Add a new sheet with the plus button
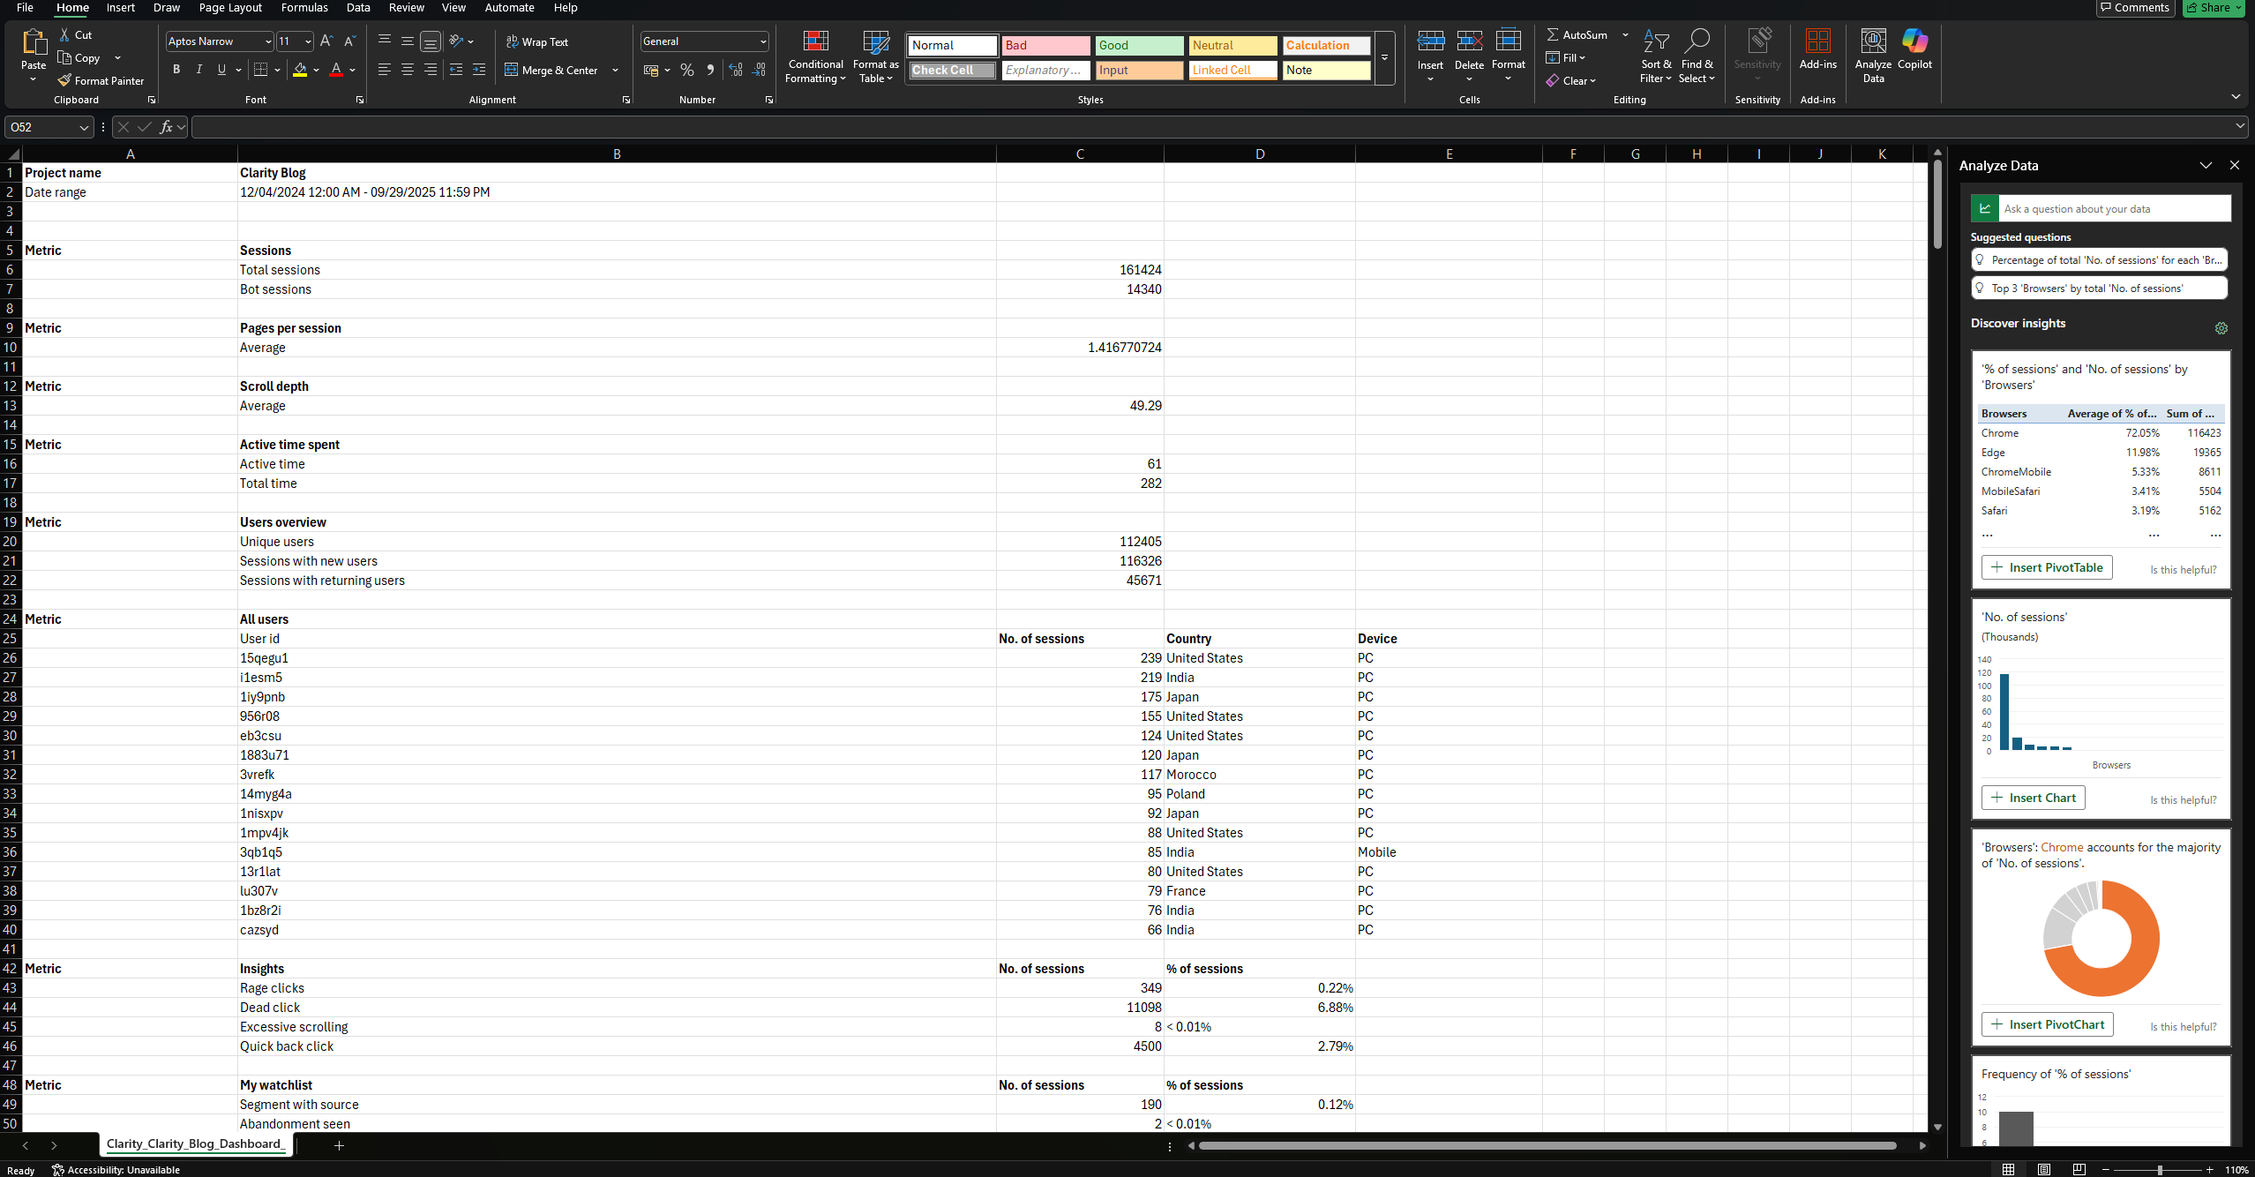This screenshot has width=2255, height=1177. (x=339, y=1145)
